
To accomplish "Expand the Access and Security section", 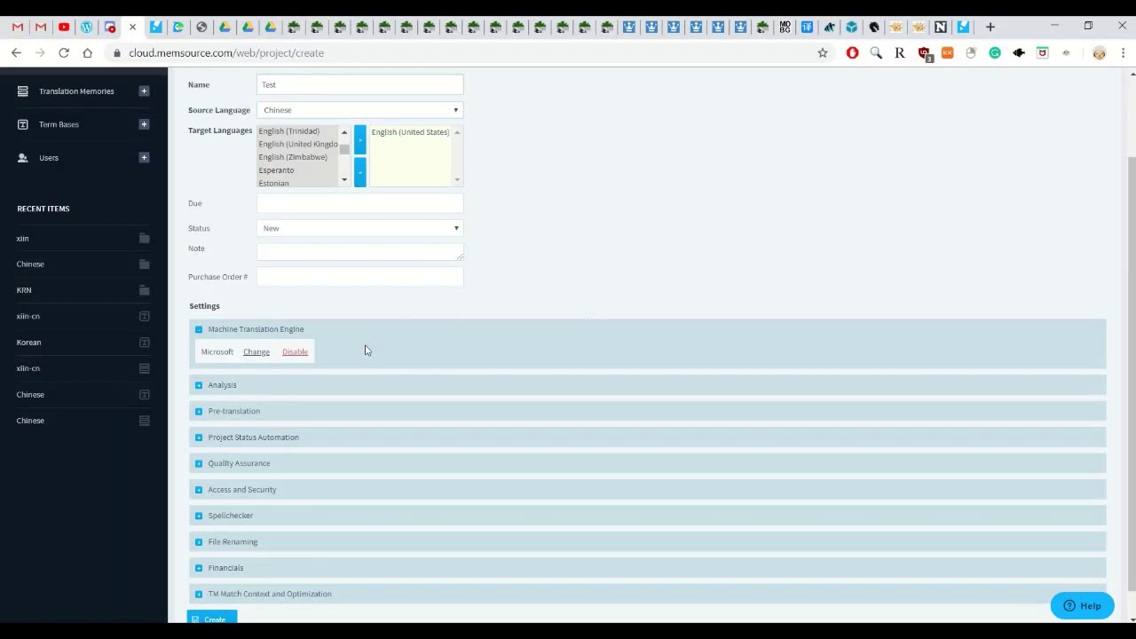I will [x=199, y=490].
